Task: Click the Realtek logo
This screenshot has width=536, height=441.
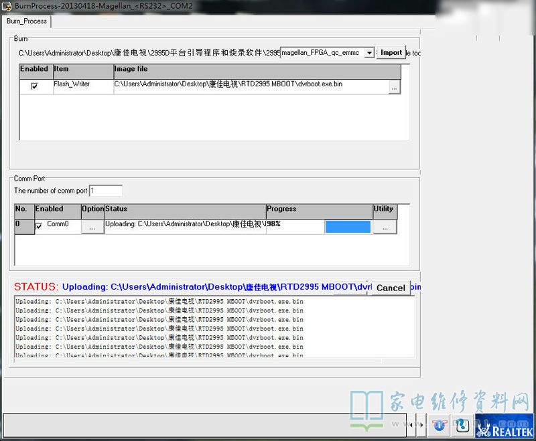Action: point(505,426)
